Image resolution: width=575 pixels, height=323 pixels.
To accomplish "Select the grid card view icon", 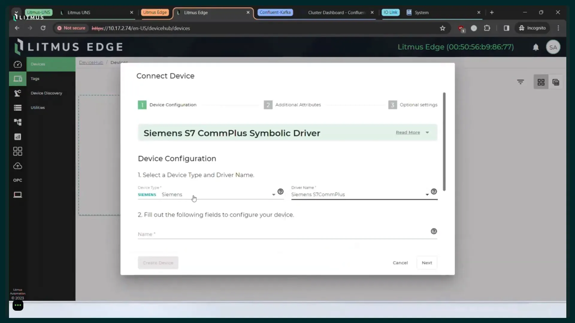I will [541, 82].
